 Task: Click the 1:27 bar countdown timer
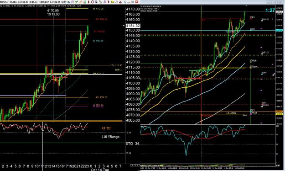(270, 10)
